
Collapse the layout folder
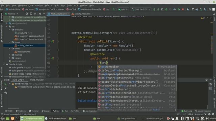click(9, 42)
